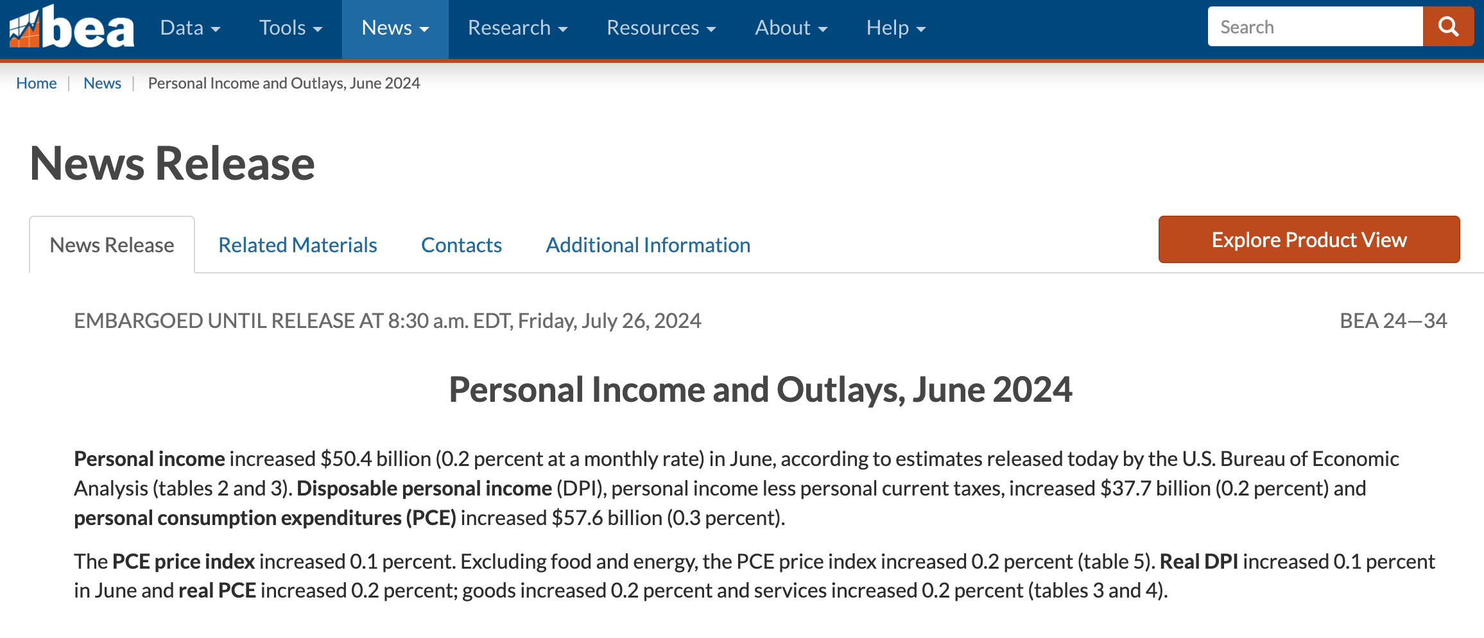Click the Personal Income and Outlays heading
Screen dimensions: 1484x638
point(760,390)
